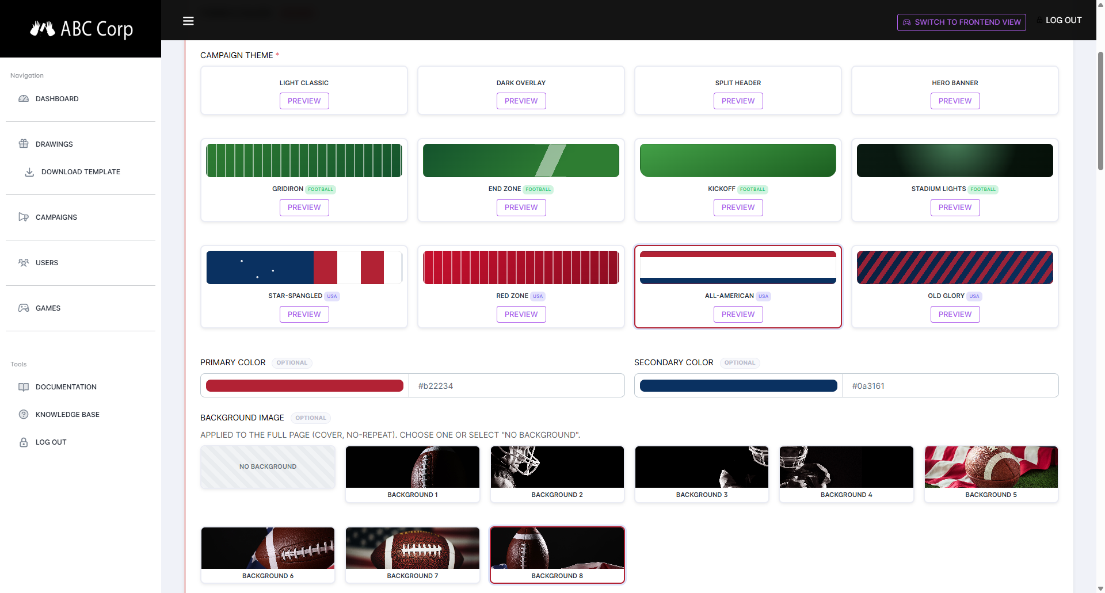This screenshot has height=593, width=1105.
Task: Preview the Stadium Lights theme
Action: point(955,208)
